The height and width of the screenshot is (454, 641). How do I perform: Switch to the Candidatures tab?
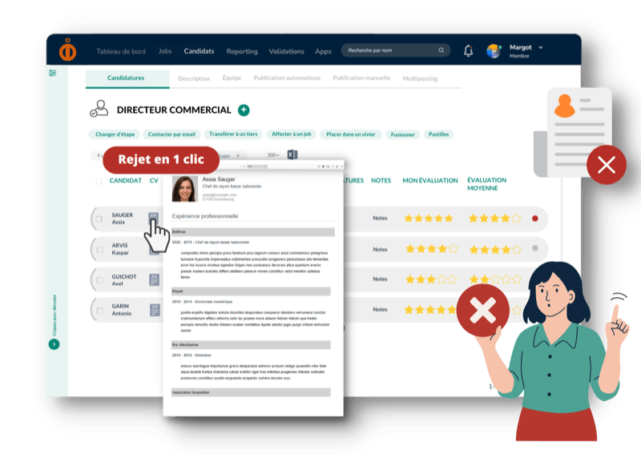127,78
